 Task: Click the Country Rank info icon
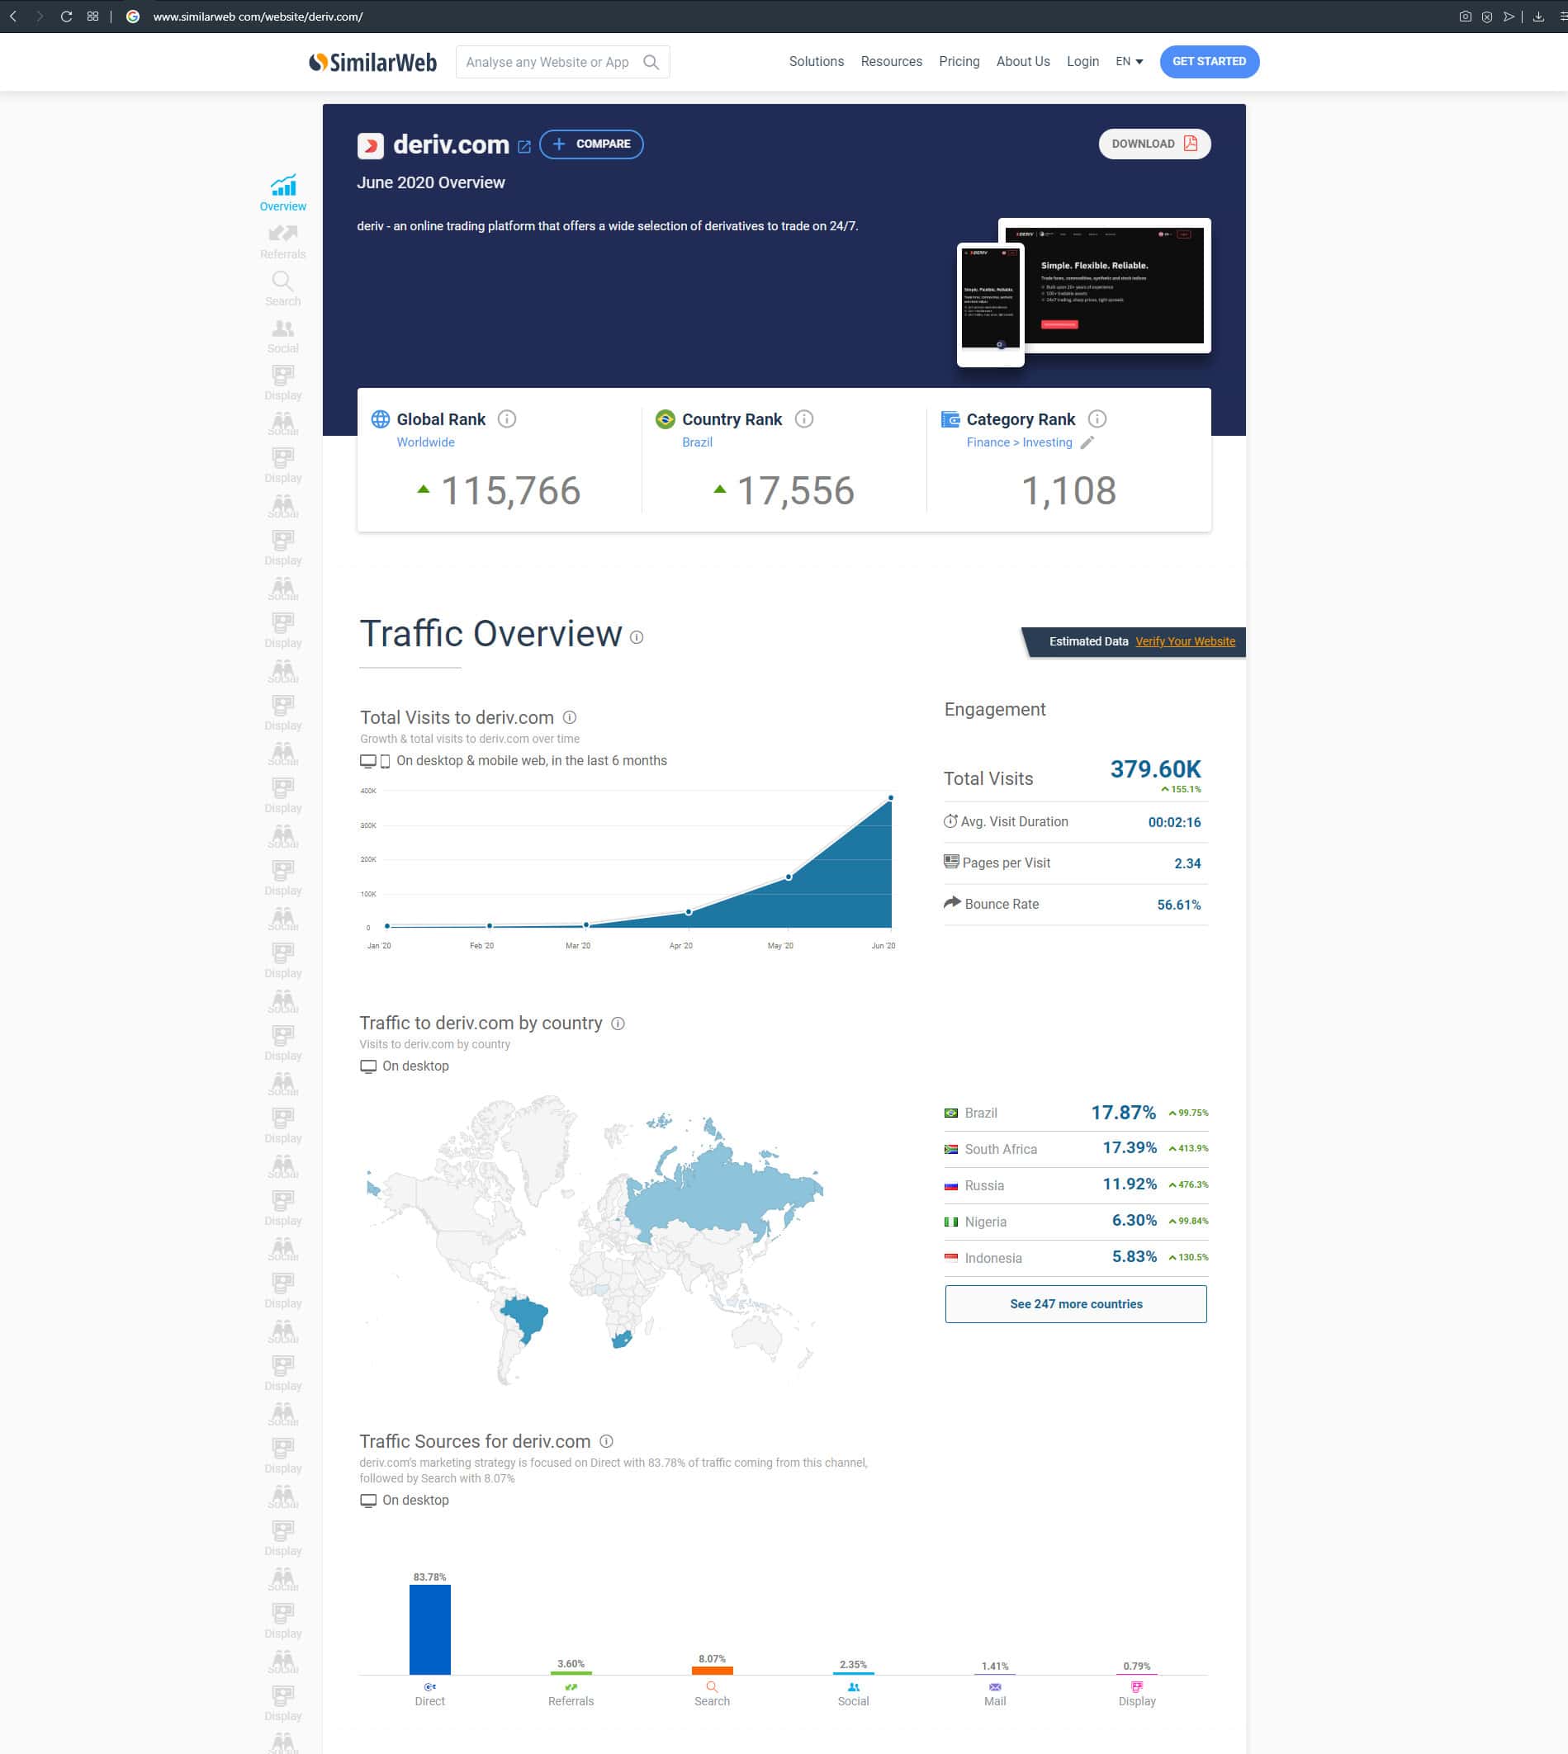803,419
